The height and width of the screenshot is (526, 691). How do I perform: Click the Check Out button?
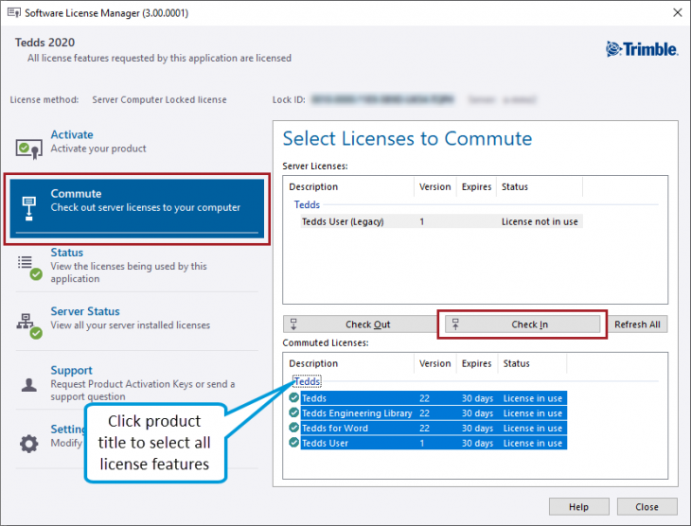point(360,324)
